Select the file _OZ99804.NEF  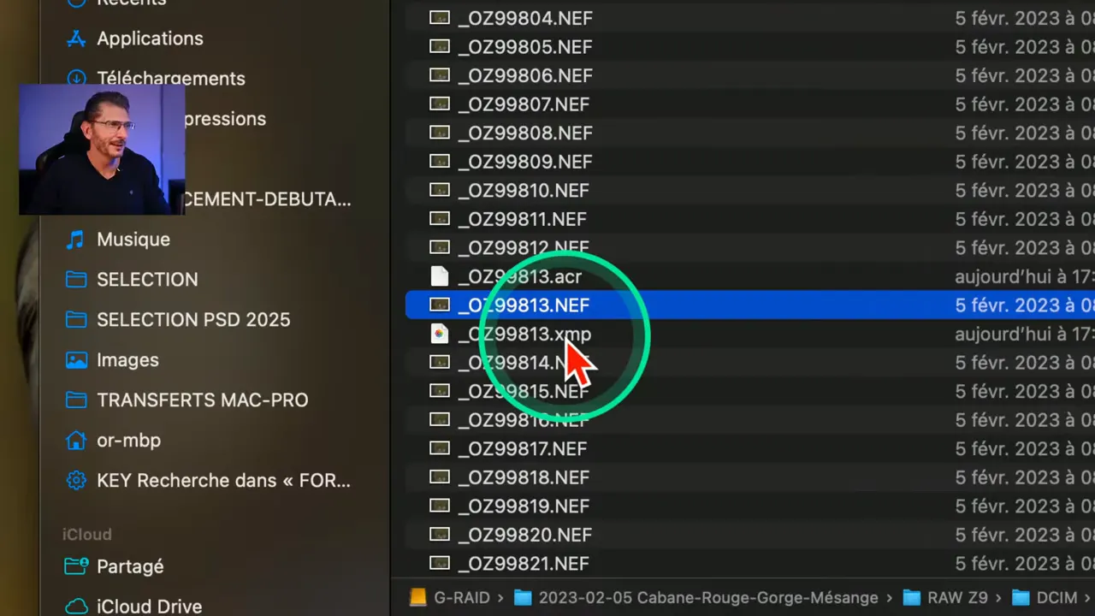524,18
